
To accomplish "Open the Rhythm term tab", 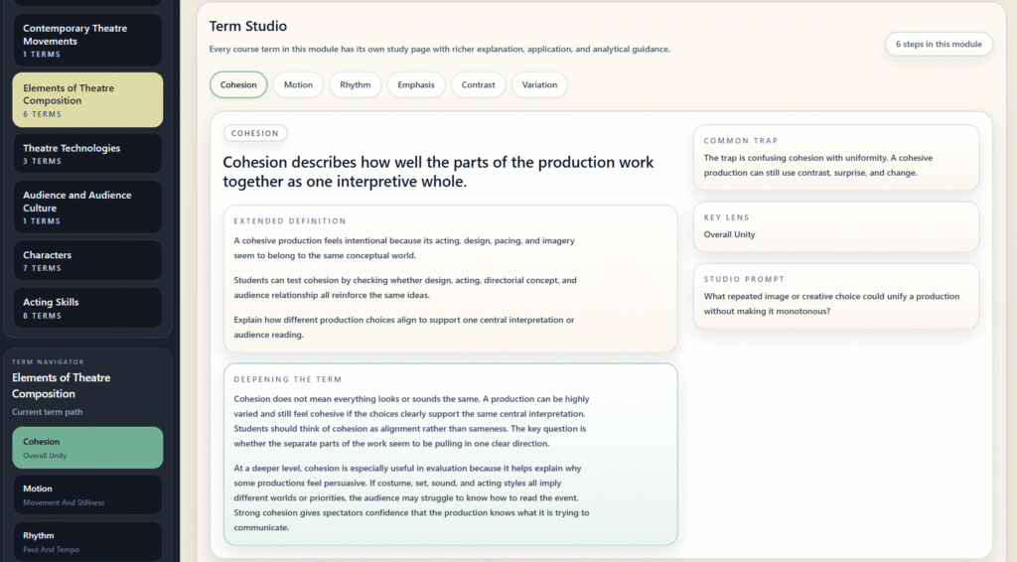I will [355, 85].
